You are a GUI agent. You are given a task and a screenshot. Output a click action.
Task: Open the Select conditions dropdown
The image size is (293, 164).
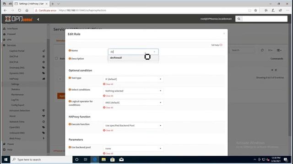[x=133, y=91]
